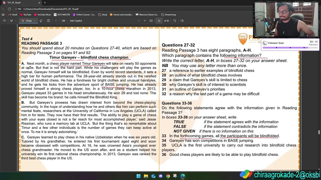Expand the Streamming bookmarks folder
This screenshot has width=321, height=180.
click(x=168, y=14)
